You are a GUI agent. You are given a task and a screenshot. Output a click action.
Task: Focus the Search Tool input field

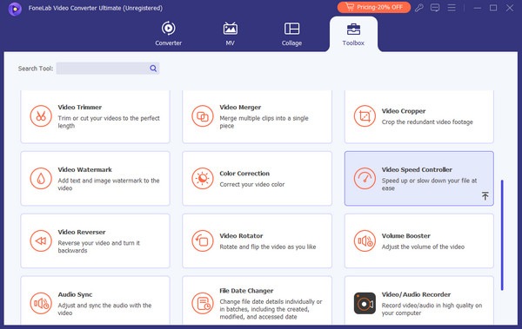(x=108, y=68)
